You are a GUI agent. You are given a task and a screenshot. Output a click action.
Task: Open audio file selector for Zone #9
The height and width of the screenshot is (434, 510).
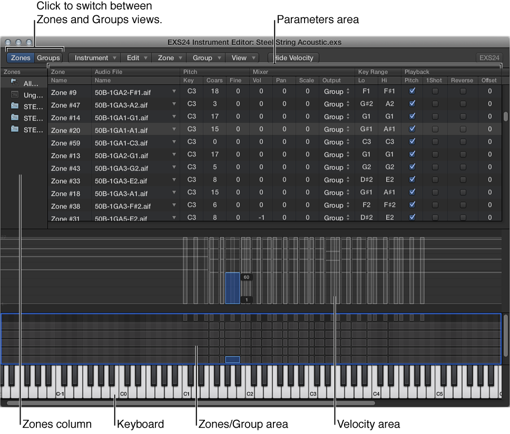(x=174, y=91)
